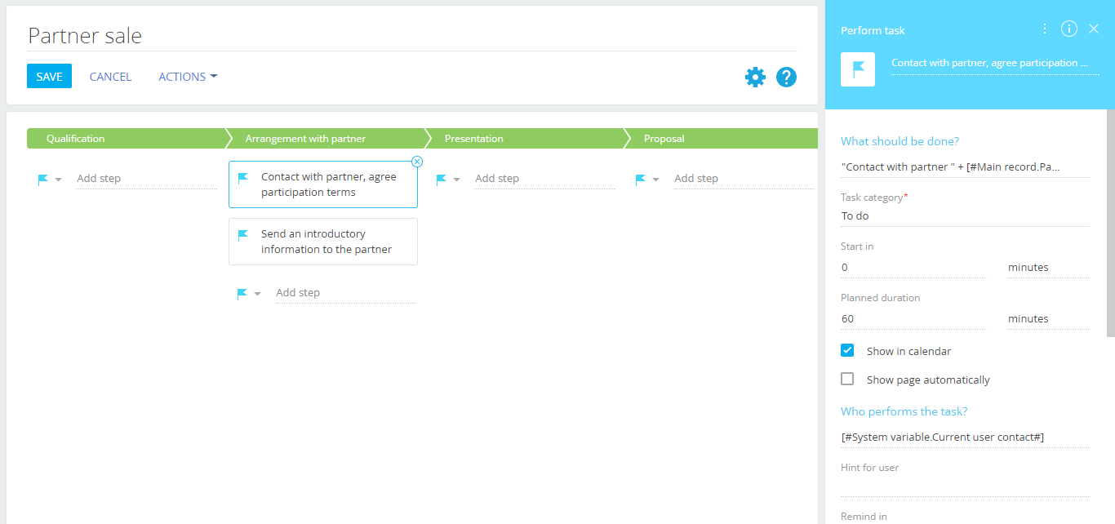Cancel the case changes
The height and width of the screenshot is (524, 1115).
110,77
